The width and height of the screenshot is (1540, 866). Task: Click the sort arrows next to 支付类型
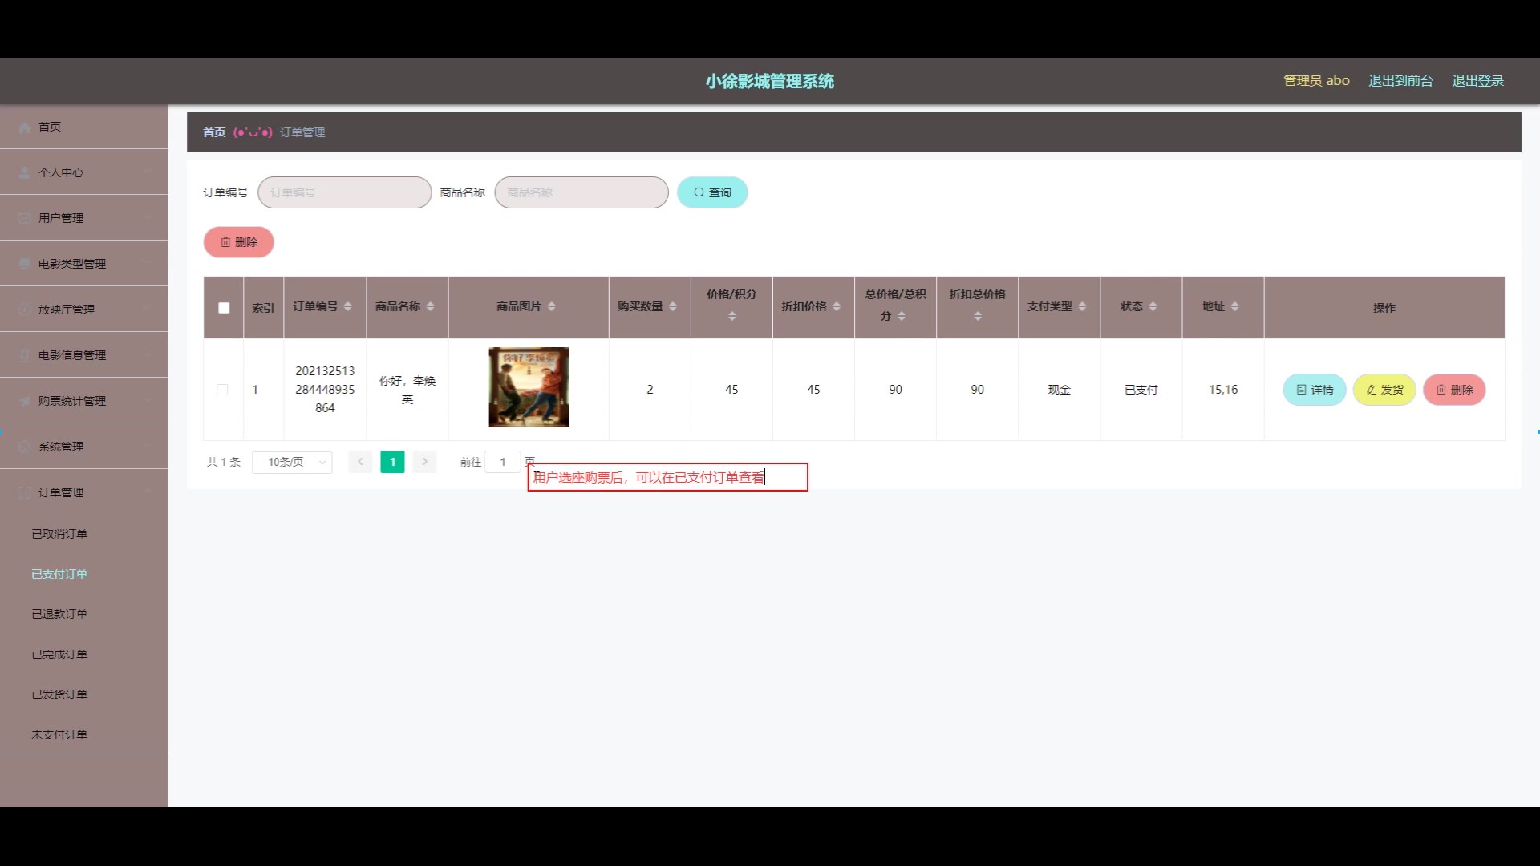[x=1082, y=306]
